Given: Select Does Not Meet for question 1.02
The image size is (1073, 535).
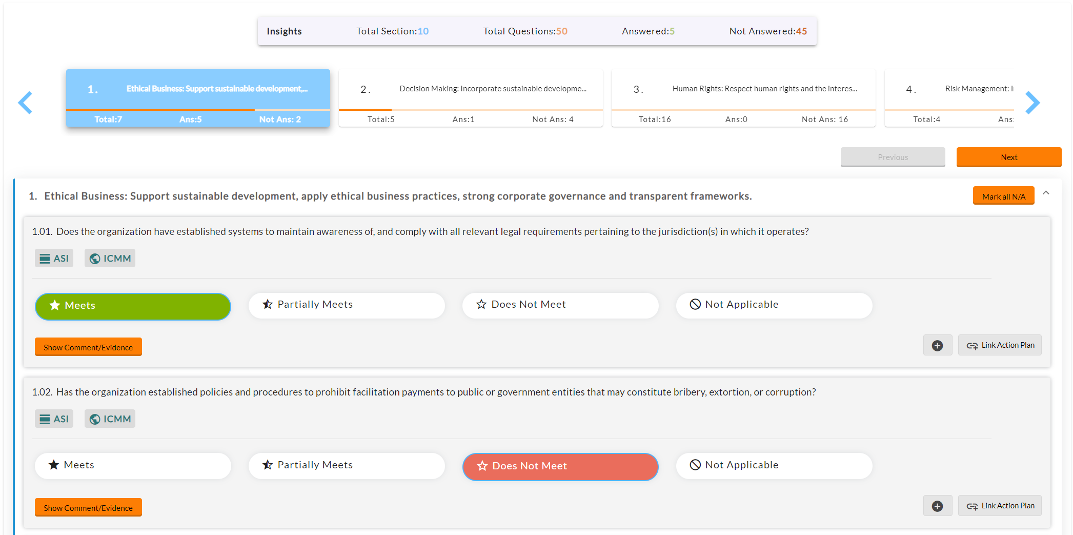Looking at the screenshot, I should 560,467.
